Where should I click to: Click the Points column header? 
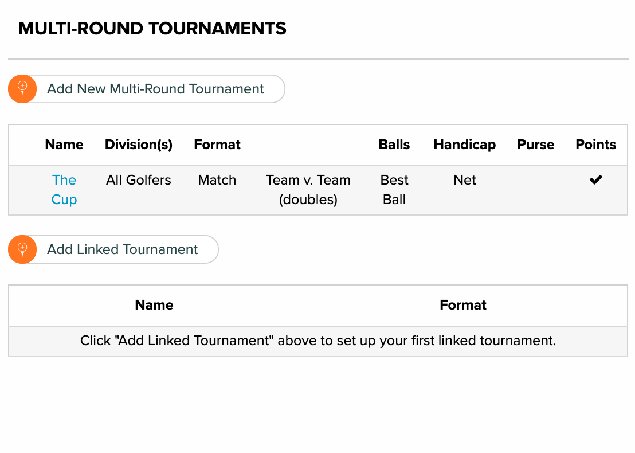click(595, 145)
